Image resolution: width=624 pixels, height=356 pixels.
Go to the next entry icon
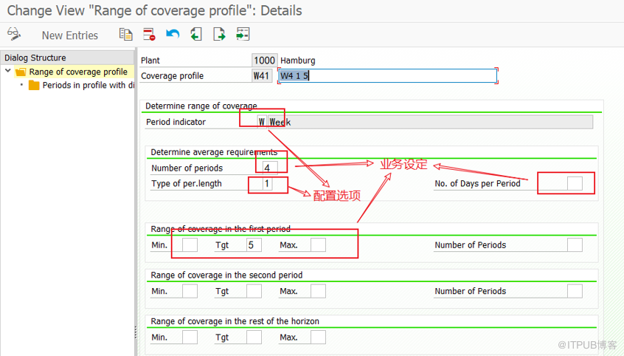219,34
